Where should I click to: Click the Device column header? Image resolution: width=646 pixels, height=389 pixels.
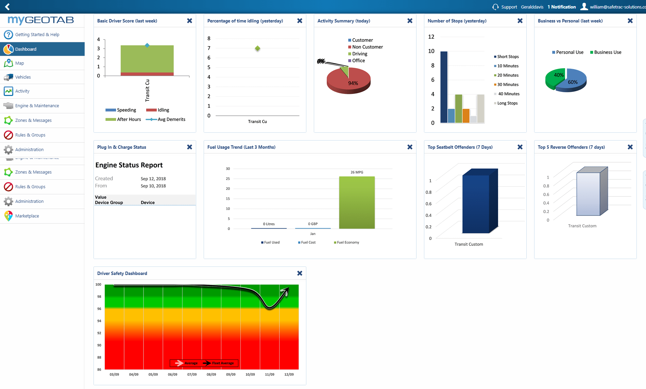click(x=148, y=202)
